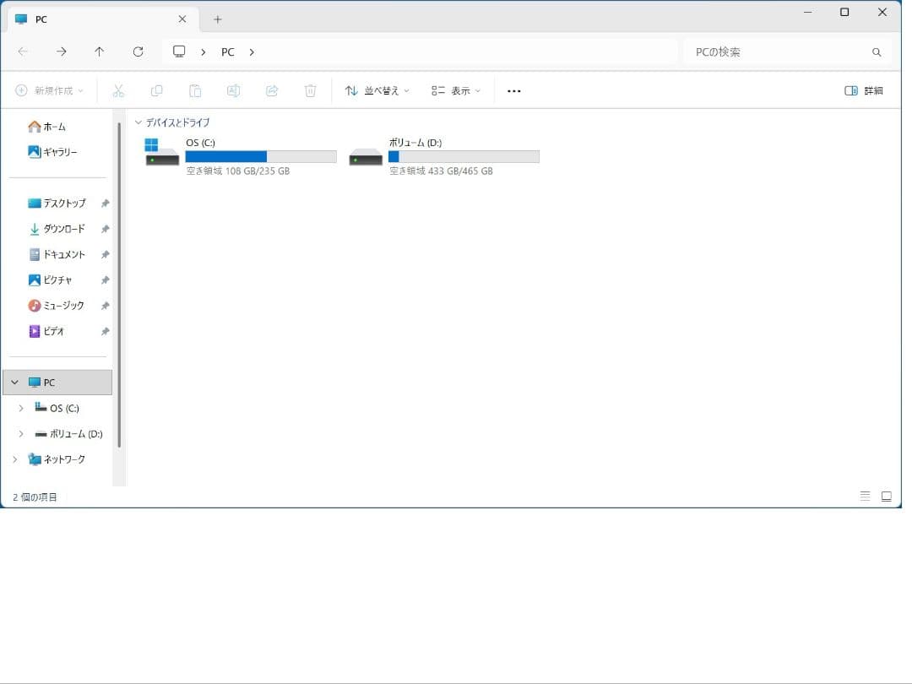
Task: Switch to details view using the status bar toggle
Action: pyautogui.click(x=863, y=497)
